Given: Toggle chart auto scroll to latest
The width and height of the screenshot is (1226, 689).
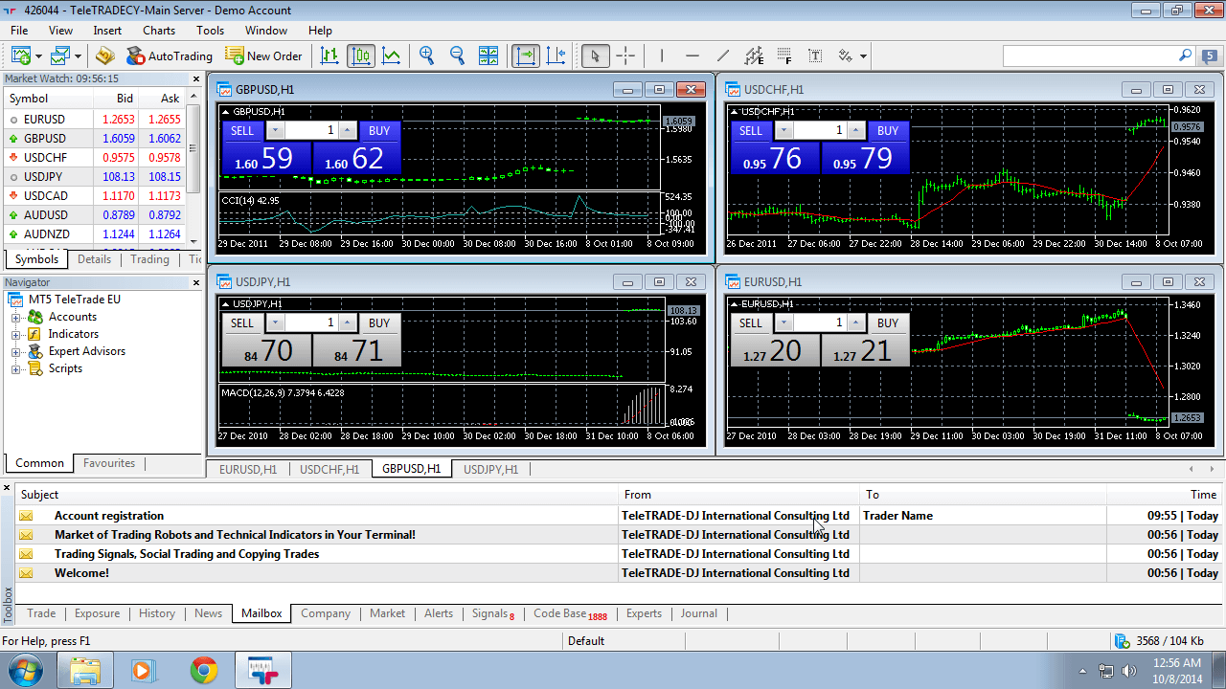Looking at the screenshot, I should (525, 56).
